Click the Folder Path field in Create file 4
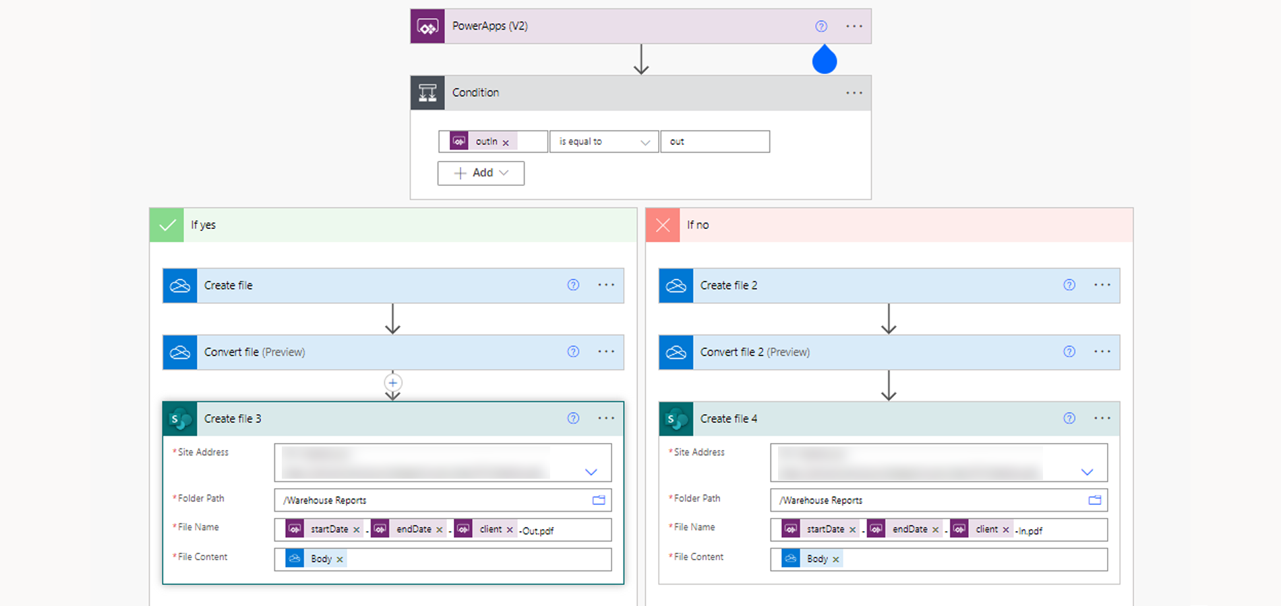The width and height of the screenshot is (1281, 606). 939,500
